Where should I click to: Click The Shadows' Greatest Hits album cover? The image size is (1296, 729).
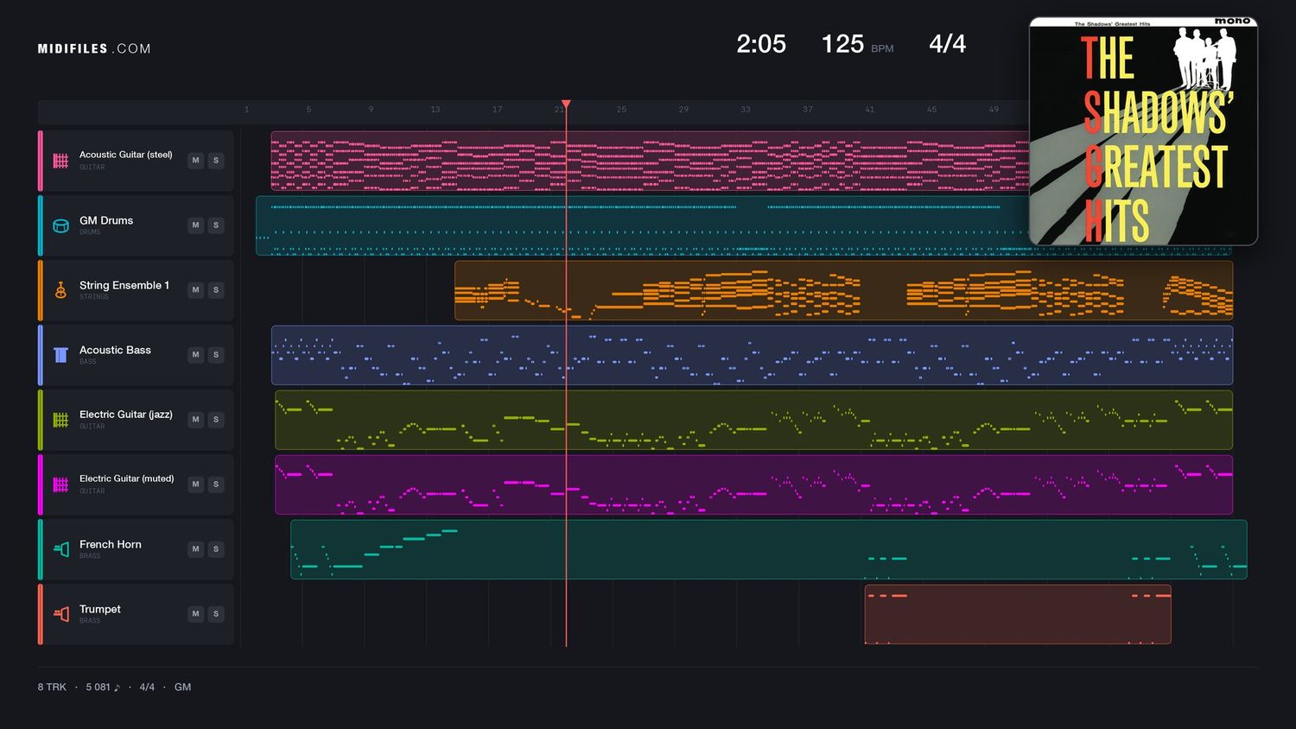click(x=1143, y=131)
